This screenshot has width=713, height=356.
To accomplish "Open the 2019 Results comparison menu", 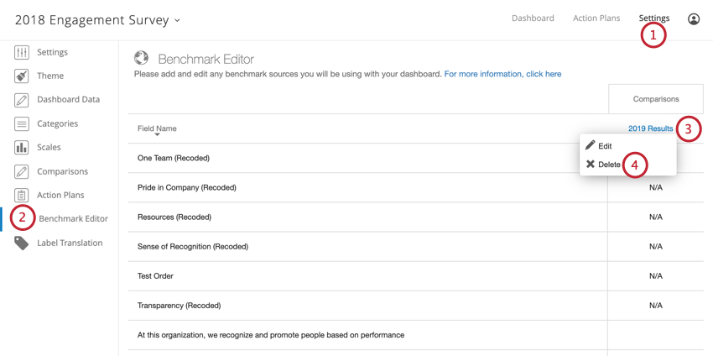I will click(x=650, y=128).
